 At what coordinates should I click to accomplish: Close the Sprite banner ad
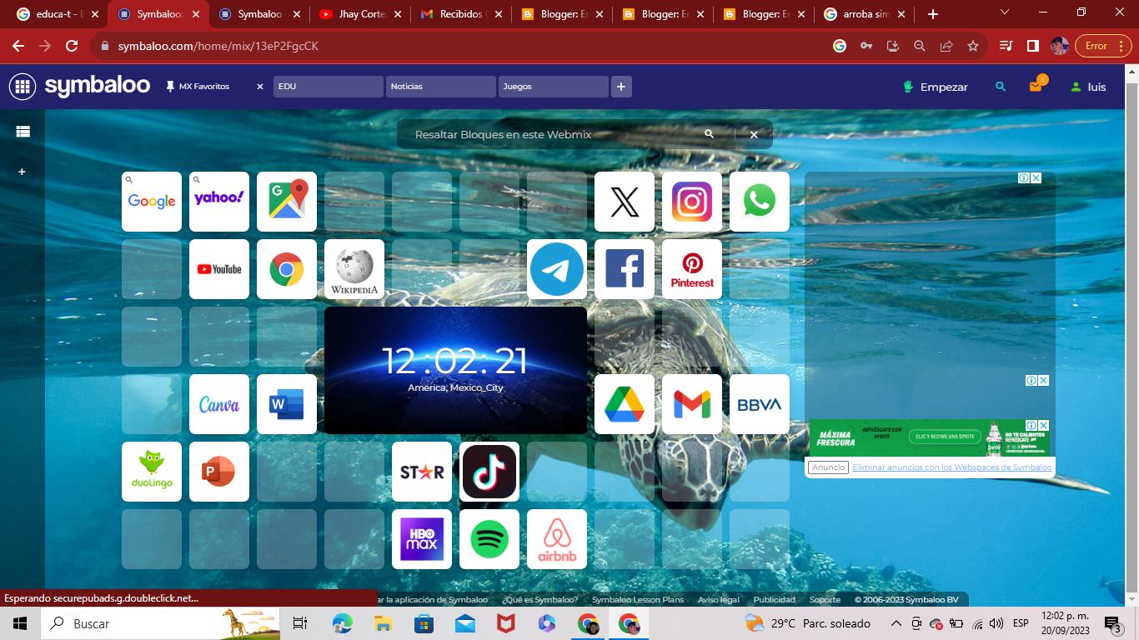tap(1043, 426)
